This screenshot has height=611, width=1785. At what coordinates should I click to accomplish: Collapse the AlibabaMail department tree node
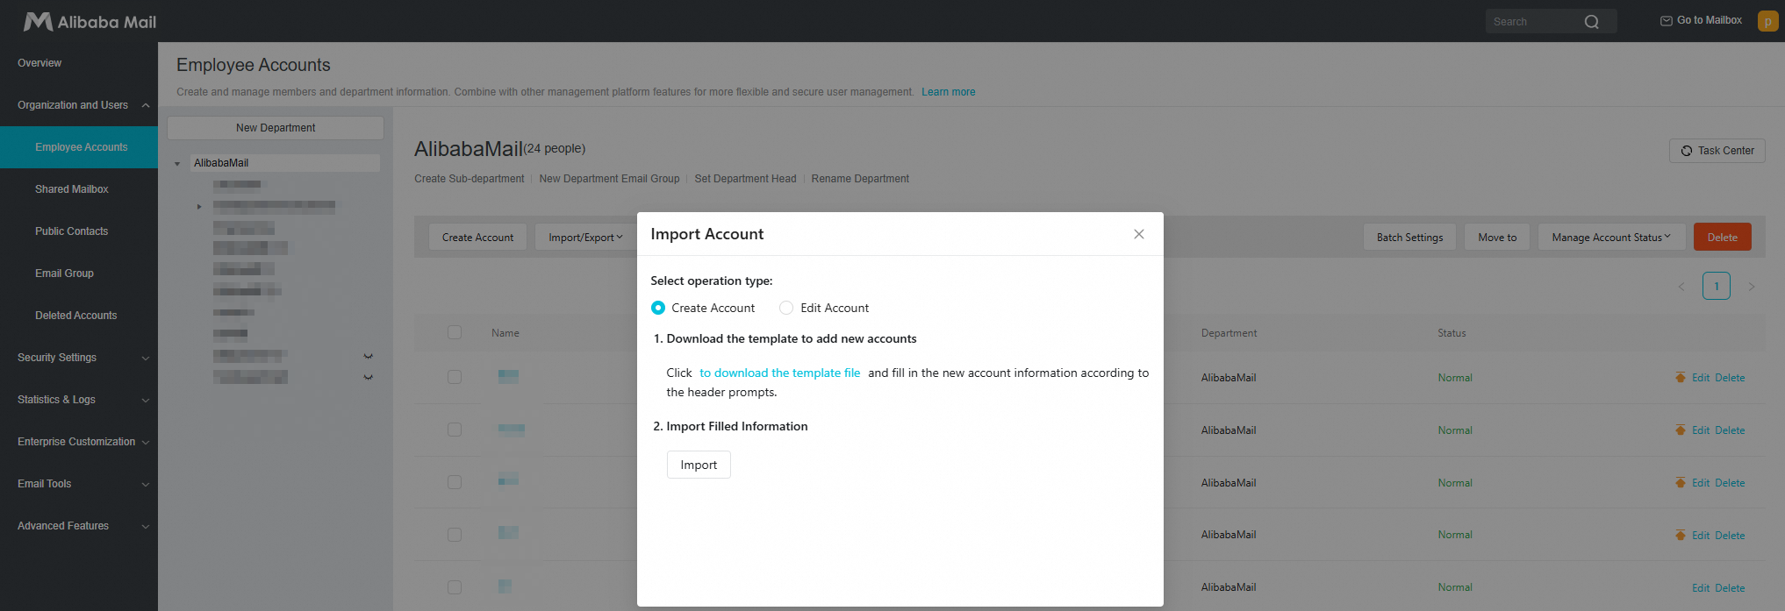coord(177,164)
